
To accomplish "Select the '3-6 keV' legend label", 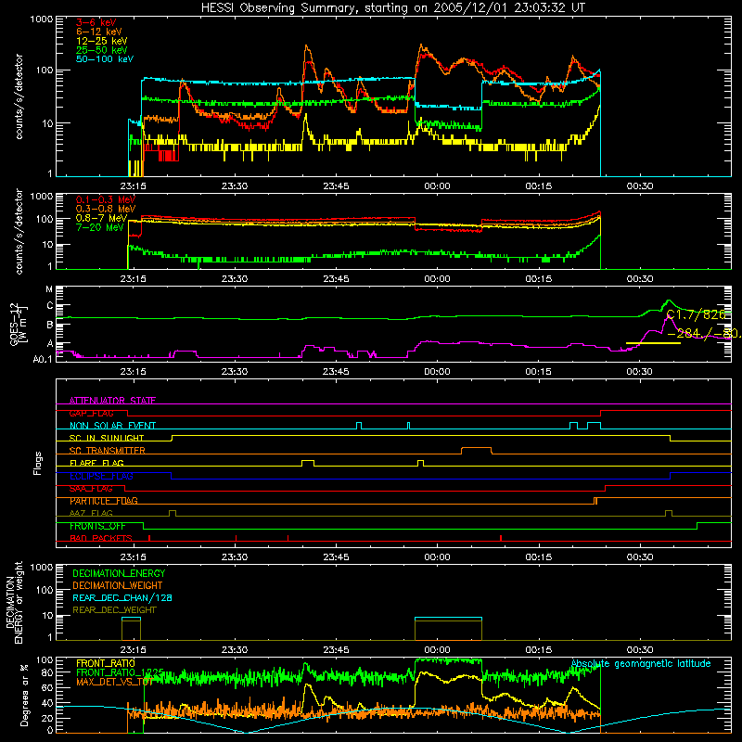I will (x=96, y=22).
